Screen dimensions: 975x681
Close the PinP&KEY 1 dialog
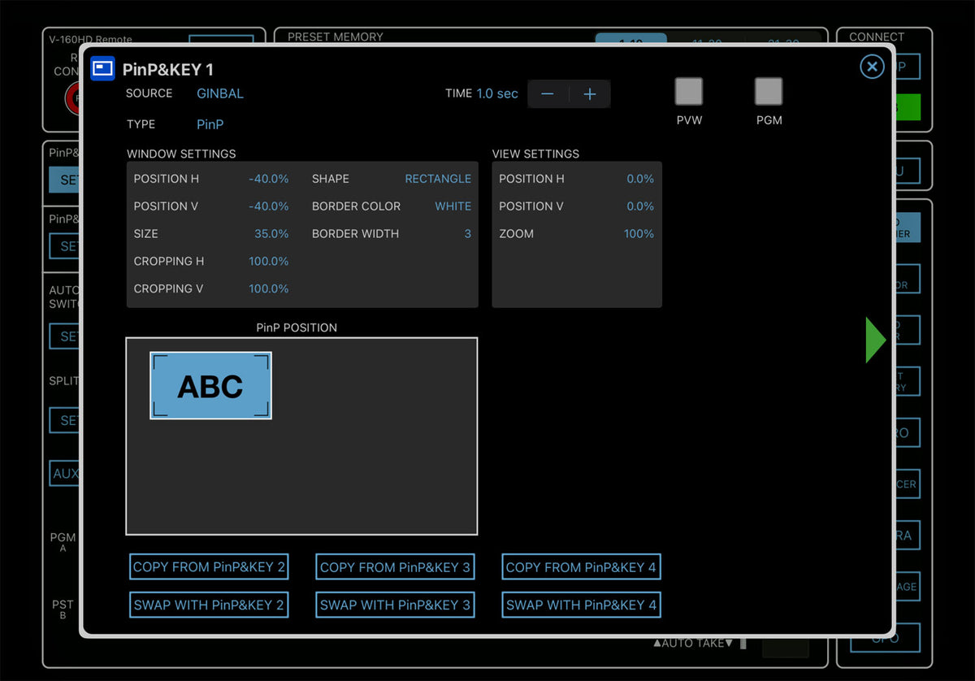click(x=871, y=67)
